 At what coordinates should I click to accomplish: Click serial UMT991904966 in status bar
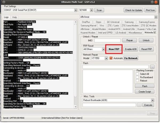click(14, 118)
